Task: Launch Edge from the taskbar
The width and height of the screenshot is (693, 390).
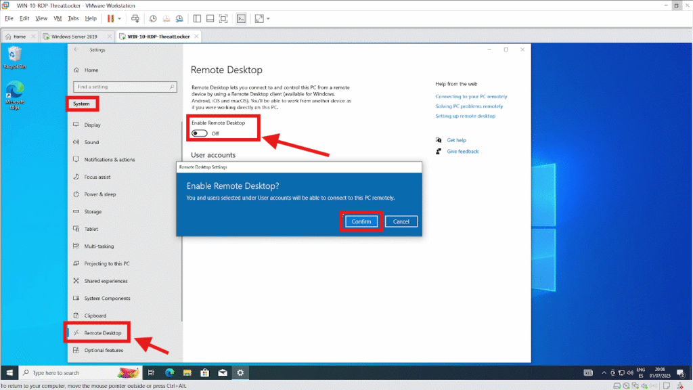Action: click(x=169, y=373)
